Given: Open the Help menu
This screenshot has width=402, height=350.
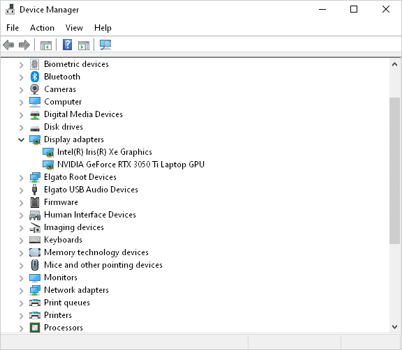Looking at the screenshot, I should pyautogui.click(x=103, y=28).
